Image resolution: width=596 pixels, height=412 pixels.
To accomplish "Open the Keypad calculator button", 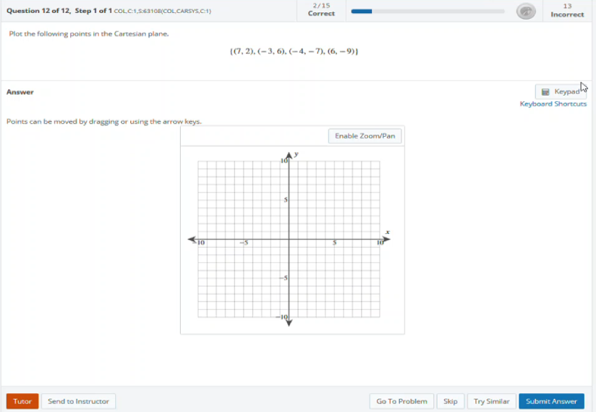I will (x=561, y=92).
